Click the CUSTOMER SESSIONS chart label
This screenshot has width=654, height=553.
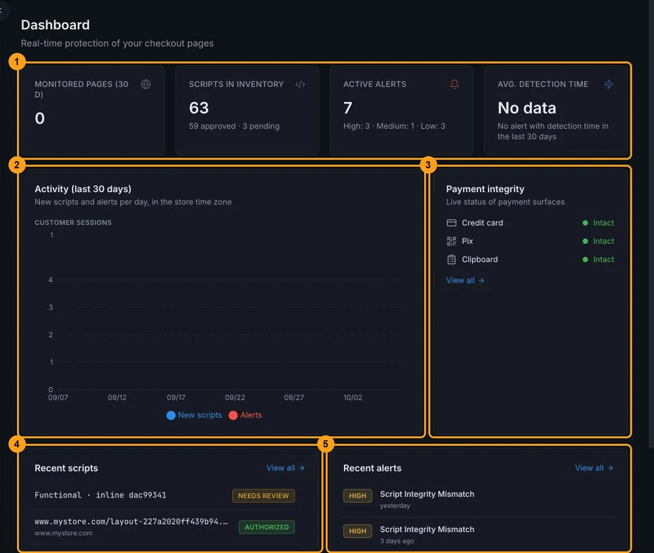click(x=73, y=222)
